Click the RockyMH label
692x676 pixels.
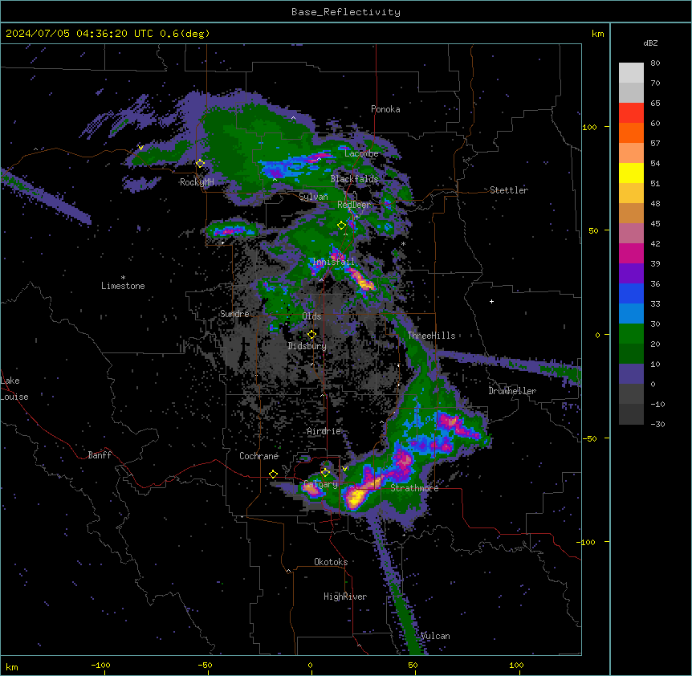197,182
